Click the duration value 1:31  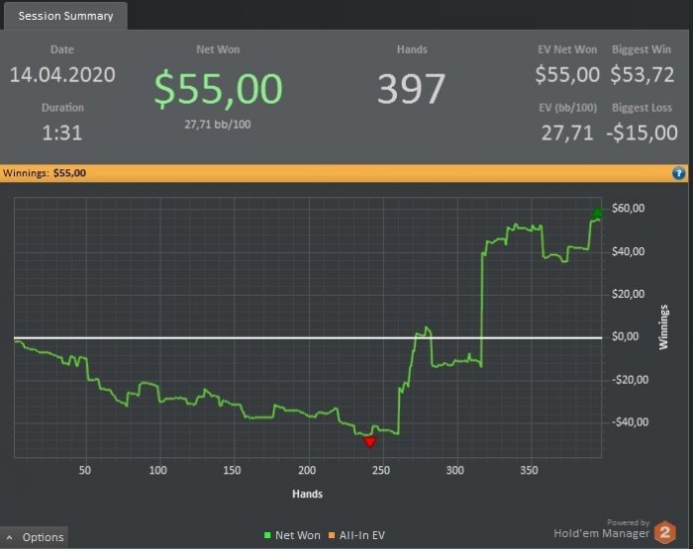click(x=62, y=133)
